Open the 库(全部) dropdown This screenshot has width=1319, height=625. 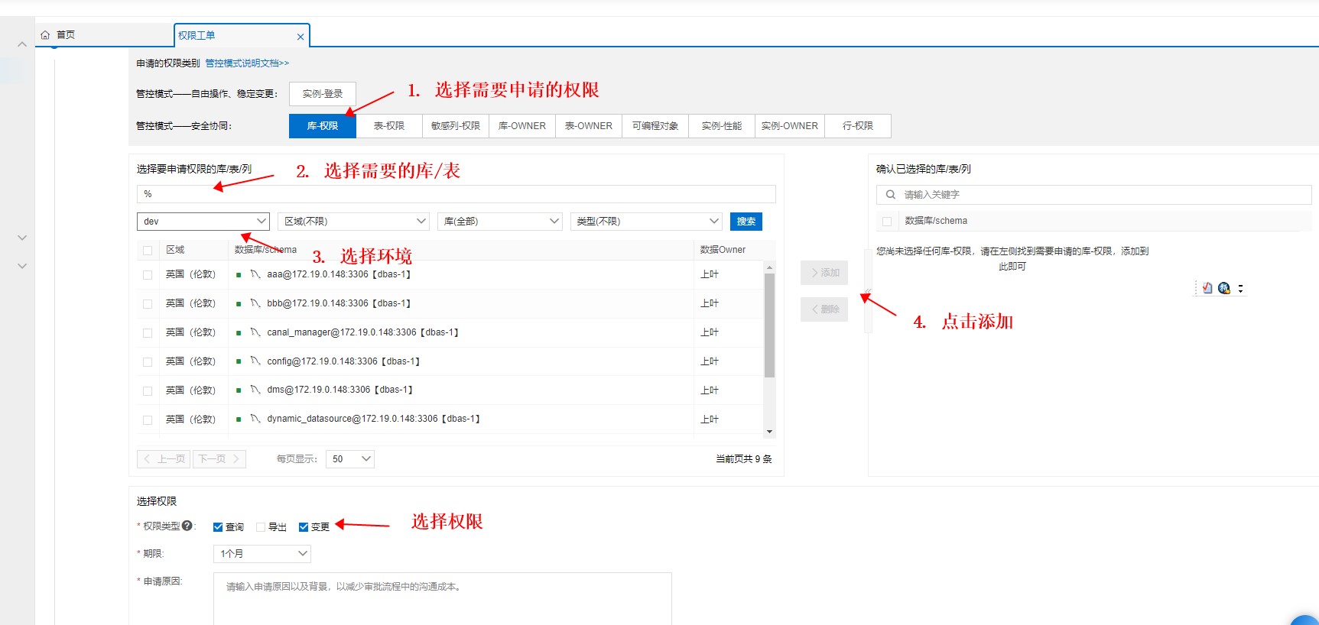pyautogui.click(x=500, y=222)
